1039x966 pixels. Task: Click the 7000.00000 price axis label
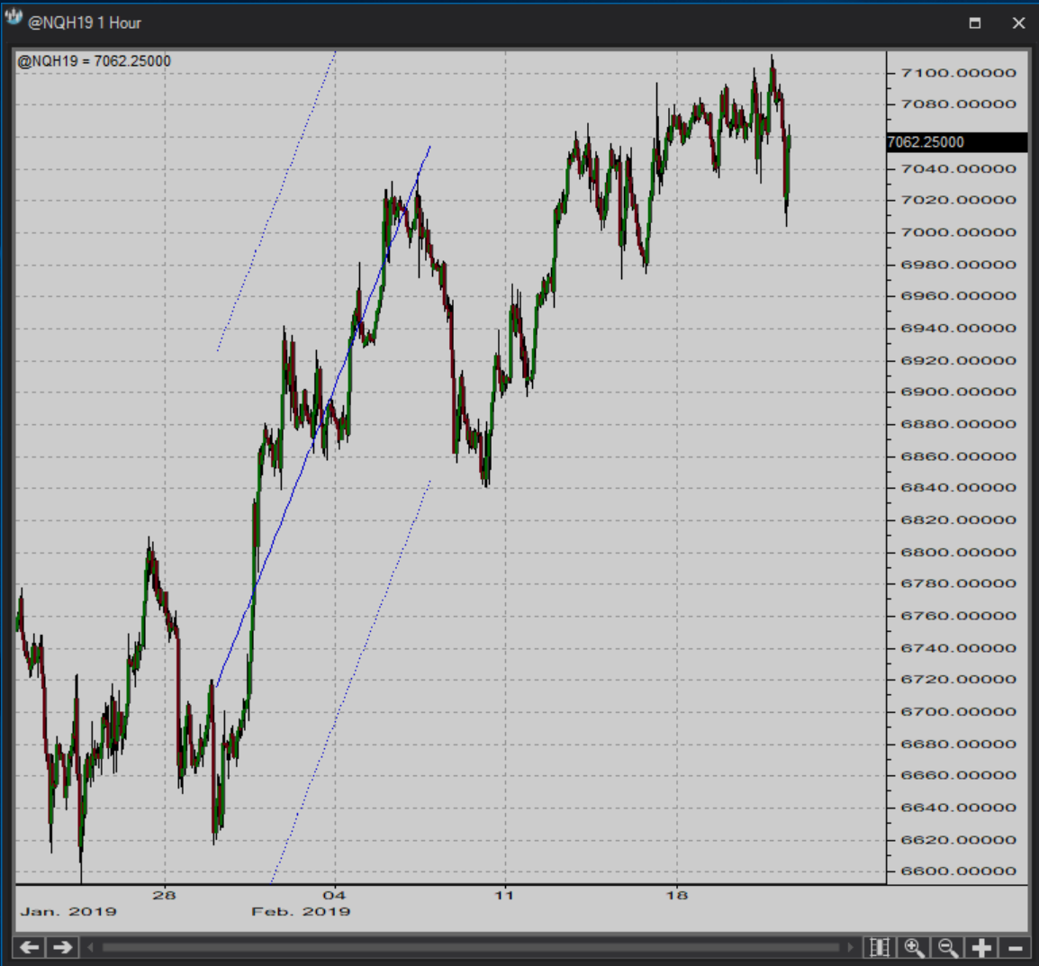pos(958,232)
